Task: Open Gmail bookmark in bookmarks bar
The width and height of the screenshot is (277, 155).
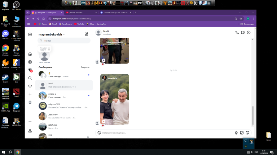Action: click(53, 24)
